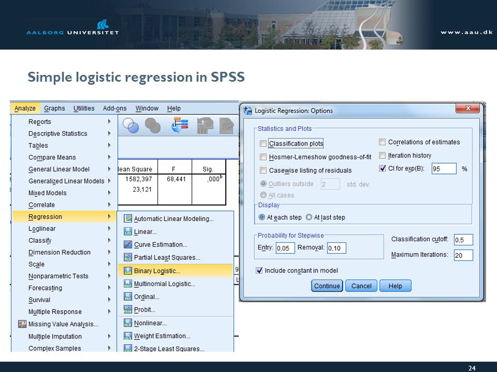Click the Nonlinear regression icon

click(128, 323)
